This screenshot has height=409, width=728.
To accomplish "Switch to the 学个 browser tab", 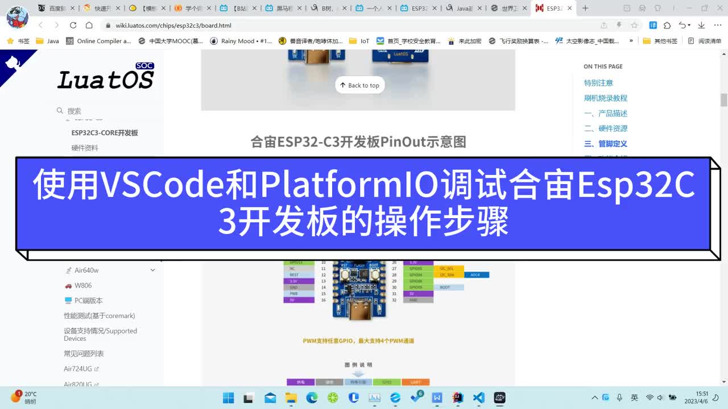I will click(190, 8).
